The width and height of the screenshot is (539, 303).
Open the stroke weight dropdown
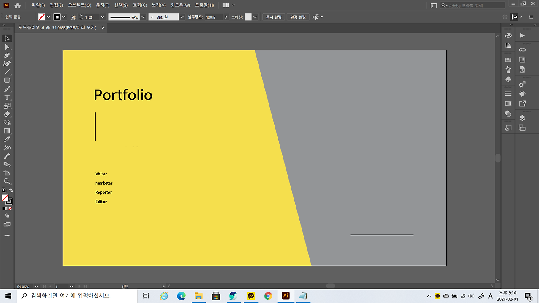pyautogui.click(x=102, y=17)
